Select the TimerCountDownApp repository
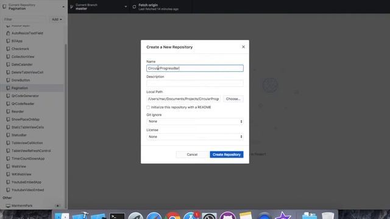The width and height of the screenshot is (390, 219). (32, 159)
